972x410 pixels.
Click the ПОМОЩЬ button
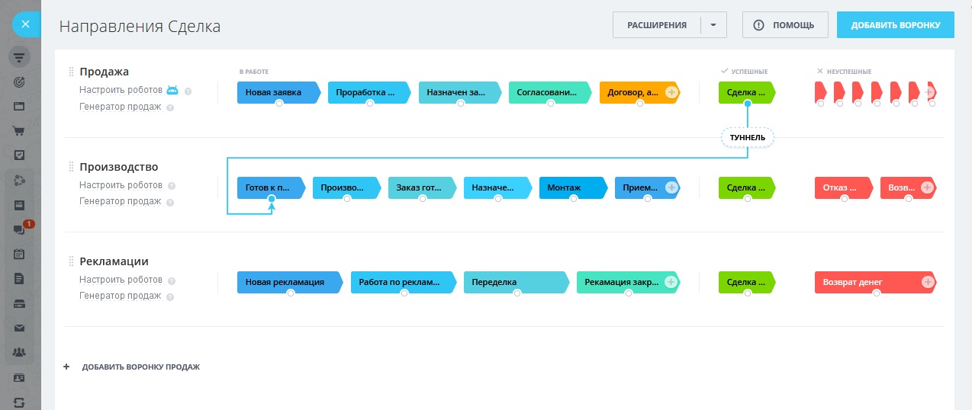tap(784, 25)
